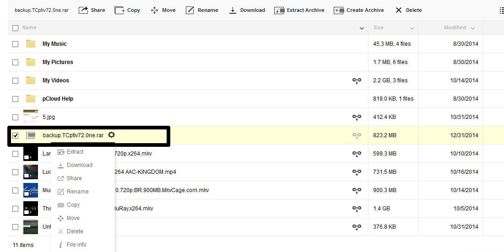Open the 5.jpg file name

pyautogui.click(x=49, y=117)
